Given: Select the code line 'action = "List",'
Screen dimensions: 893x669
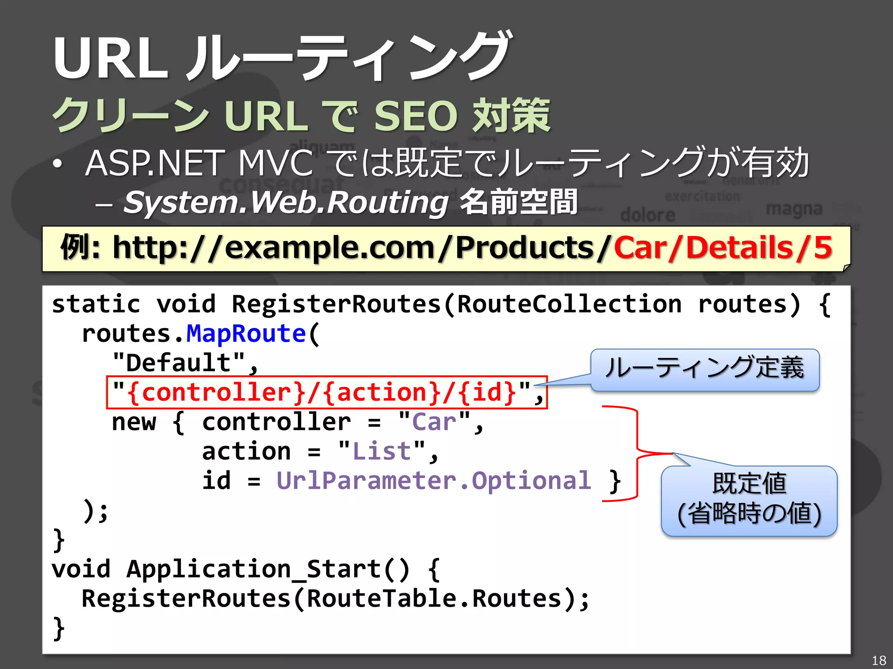Looking at the screenshot, I should pyautogui.click(x=320, y=451).
